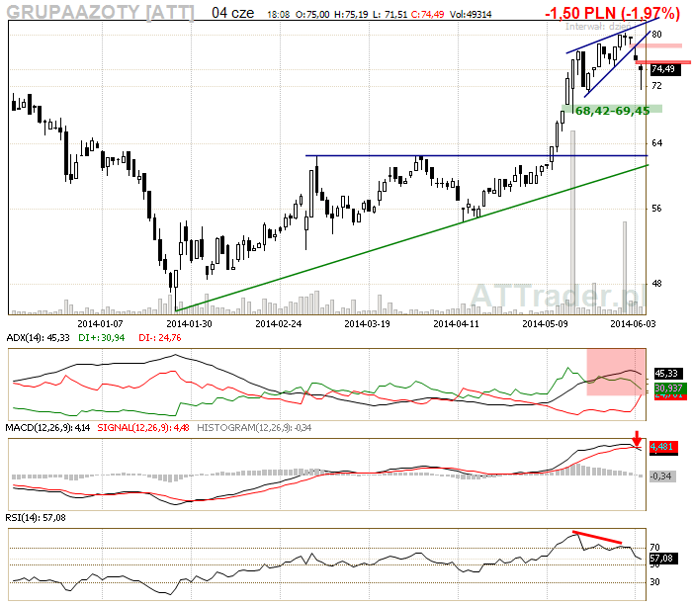Click the HISTOGRAM(12,26,9): -0,34 label
Screen dimensions: 692x606
[x=254, y=428]
